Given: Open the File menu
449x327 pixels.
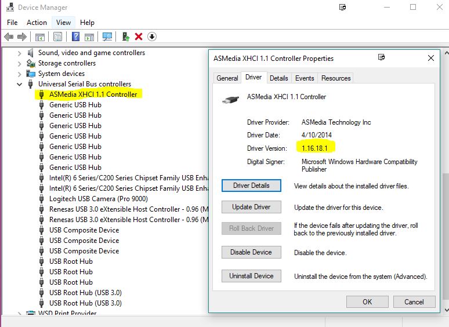Looking at the screenshot, I should tap(12, 22).
